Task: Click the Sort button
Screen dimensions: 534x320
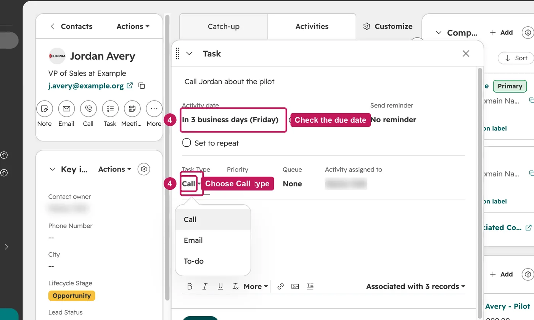Action: click(x=516, y=58)
